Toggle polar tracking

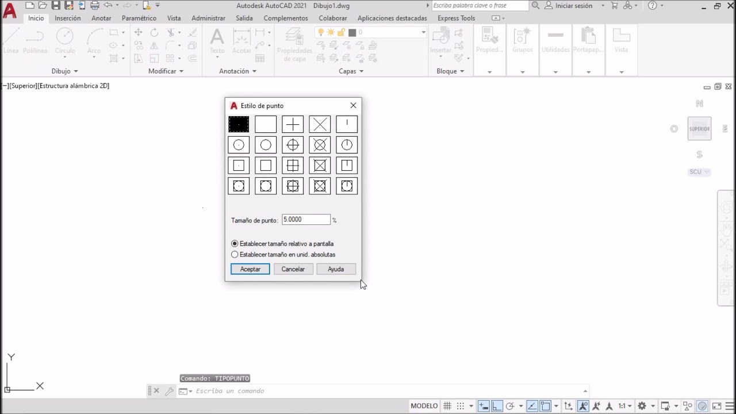pos(510,406)
